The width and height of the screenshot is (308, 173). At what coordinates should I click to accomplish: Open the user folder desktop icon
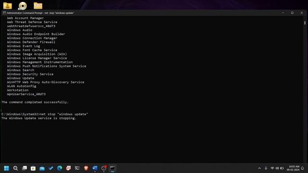click(x=8, y=6)
